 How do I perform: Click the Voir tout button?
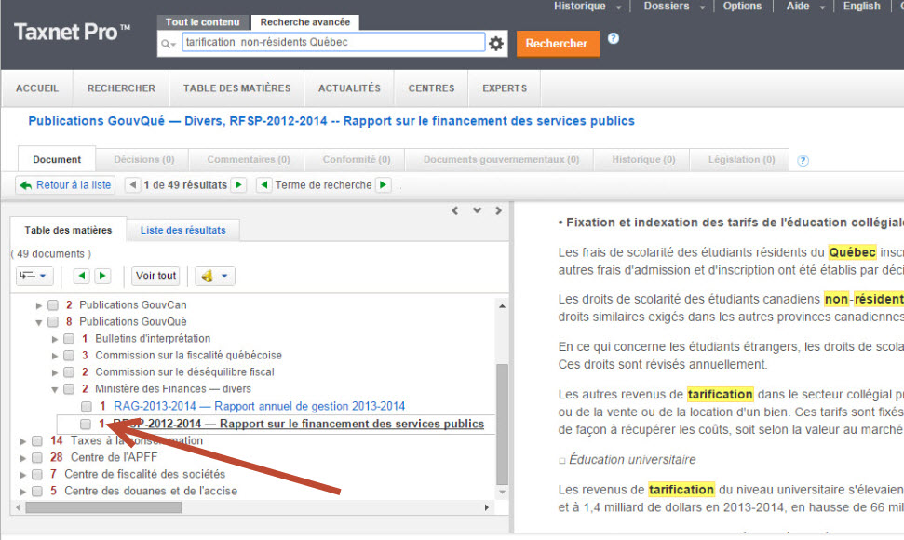click(155, 276)
